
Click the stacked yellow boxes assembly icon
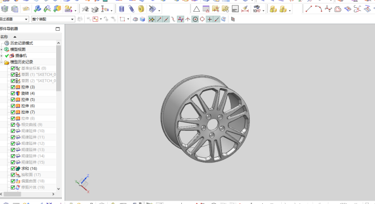[x=273, y=9]
